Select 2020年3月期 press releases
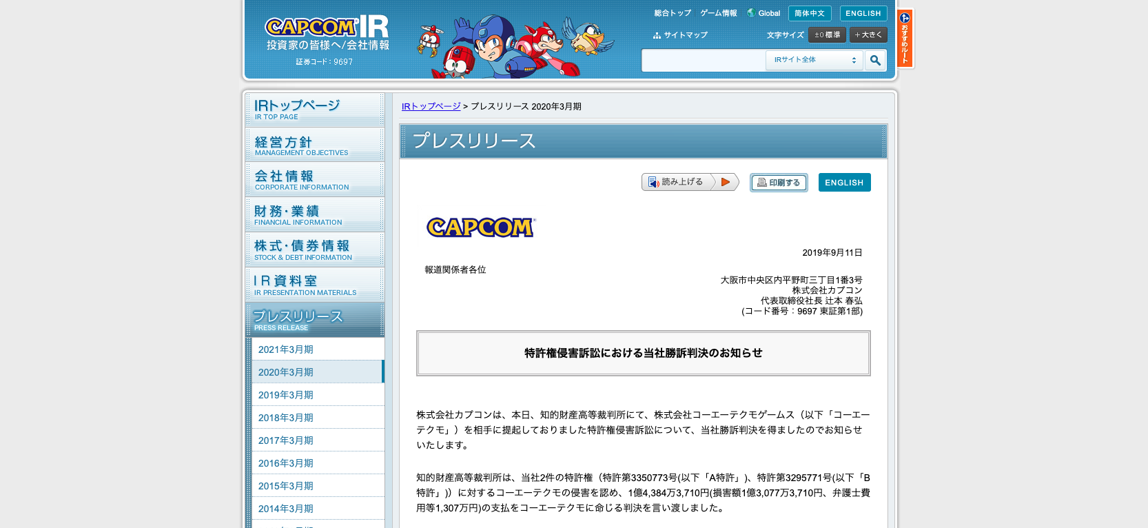 318,372
